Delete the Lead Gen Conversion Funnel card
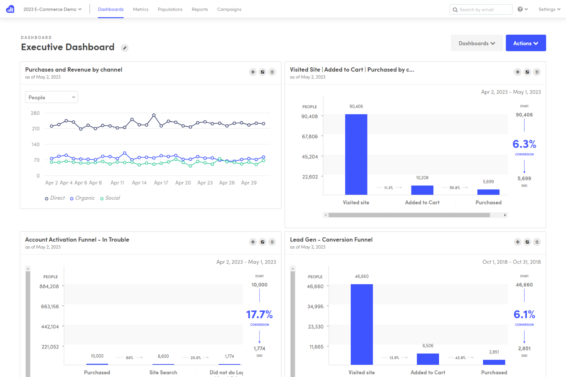The width and height of the screenshot is (566, 377). coord(537,242)
